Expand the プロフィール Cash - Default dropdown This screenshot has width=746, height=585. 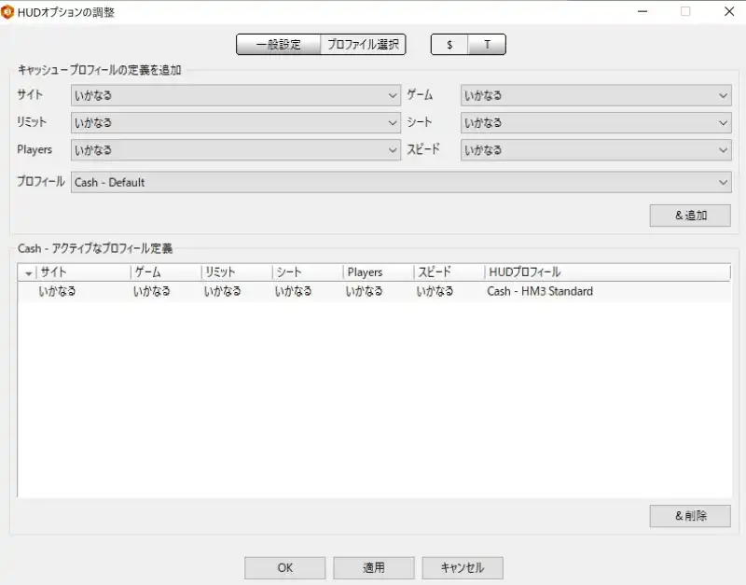pos(401,183)
